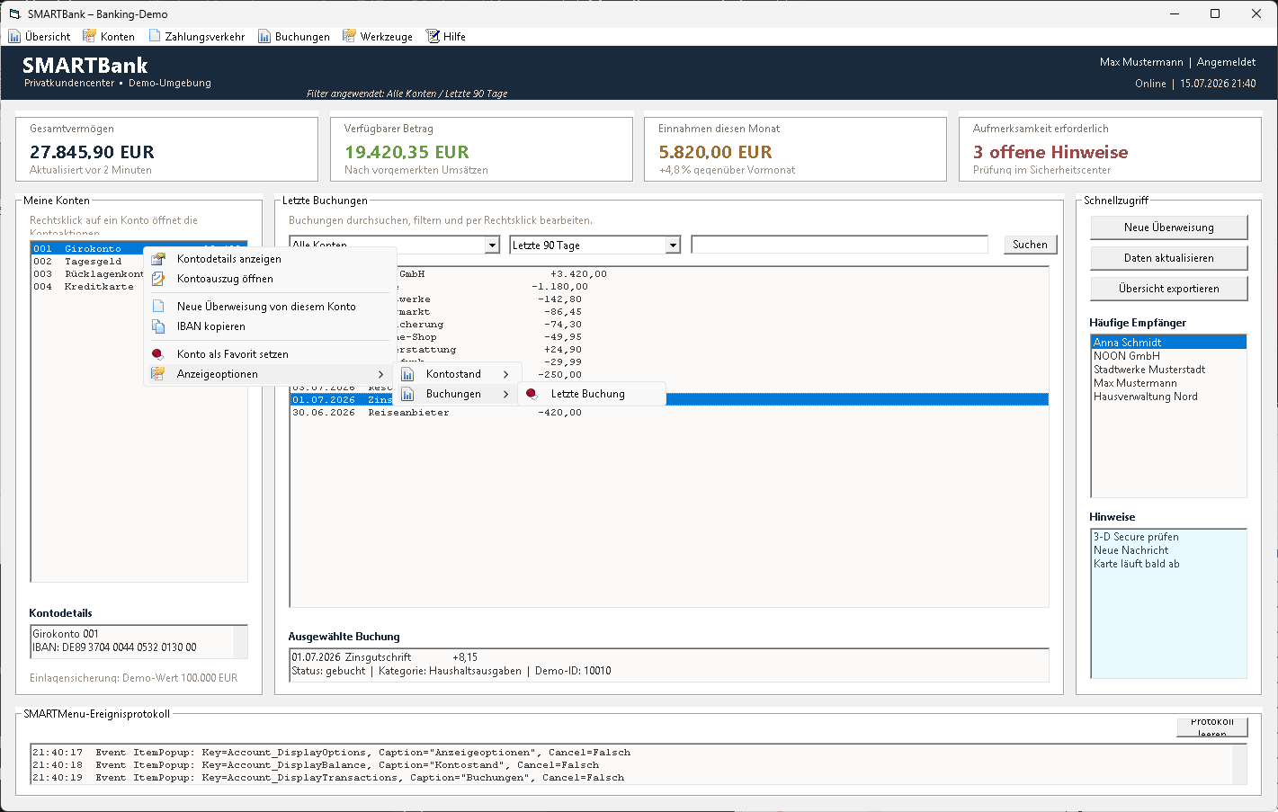Click the Anzeigeoptionen folder icon
This screenshot has width=1278, height=812.
(x=158, y=374)
